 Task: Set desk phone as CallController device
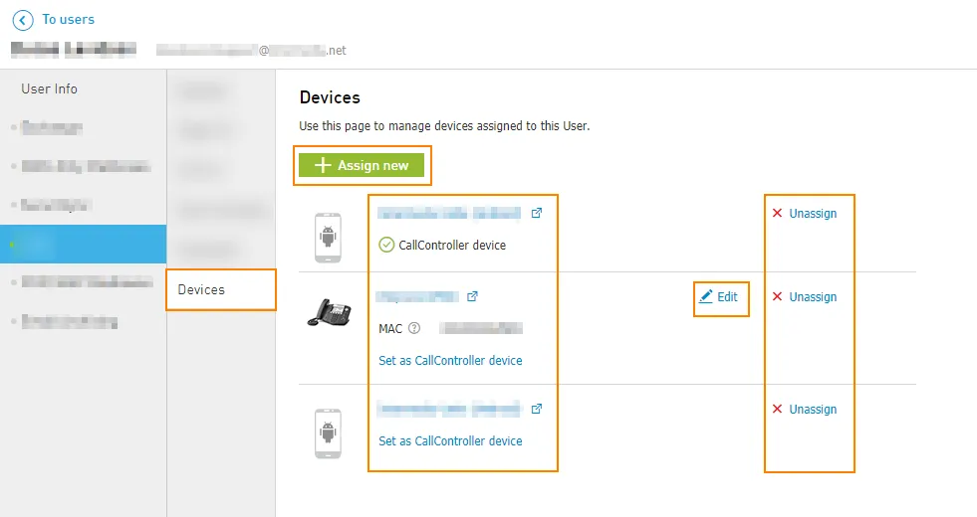click(450, 360)
